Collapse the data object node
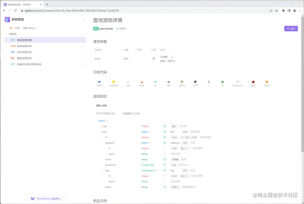This screenshot has height=204, width=304. (x=100, y=132)
